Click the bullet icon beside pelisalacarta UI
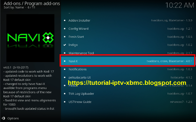This screenshot has height=122, width=196. pos(65,77)
